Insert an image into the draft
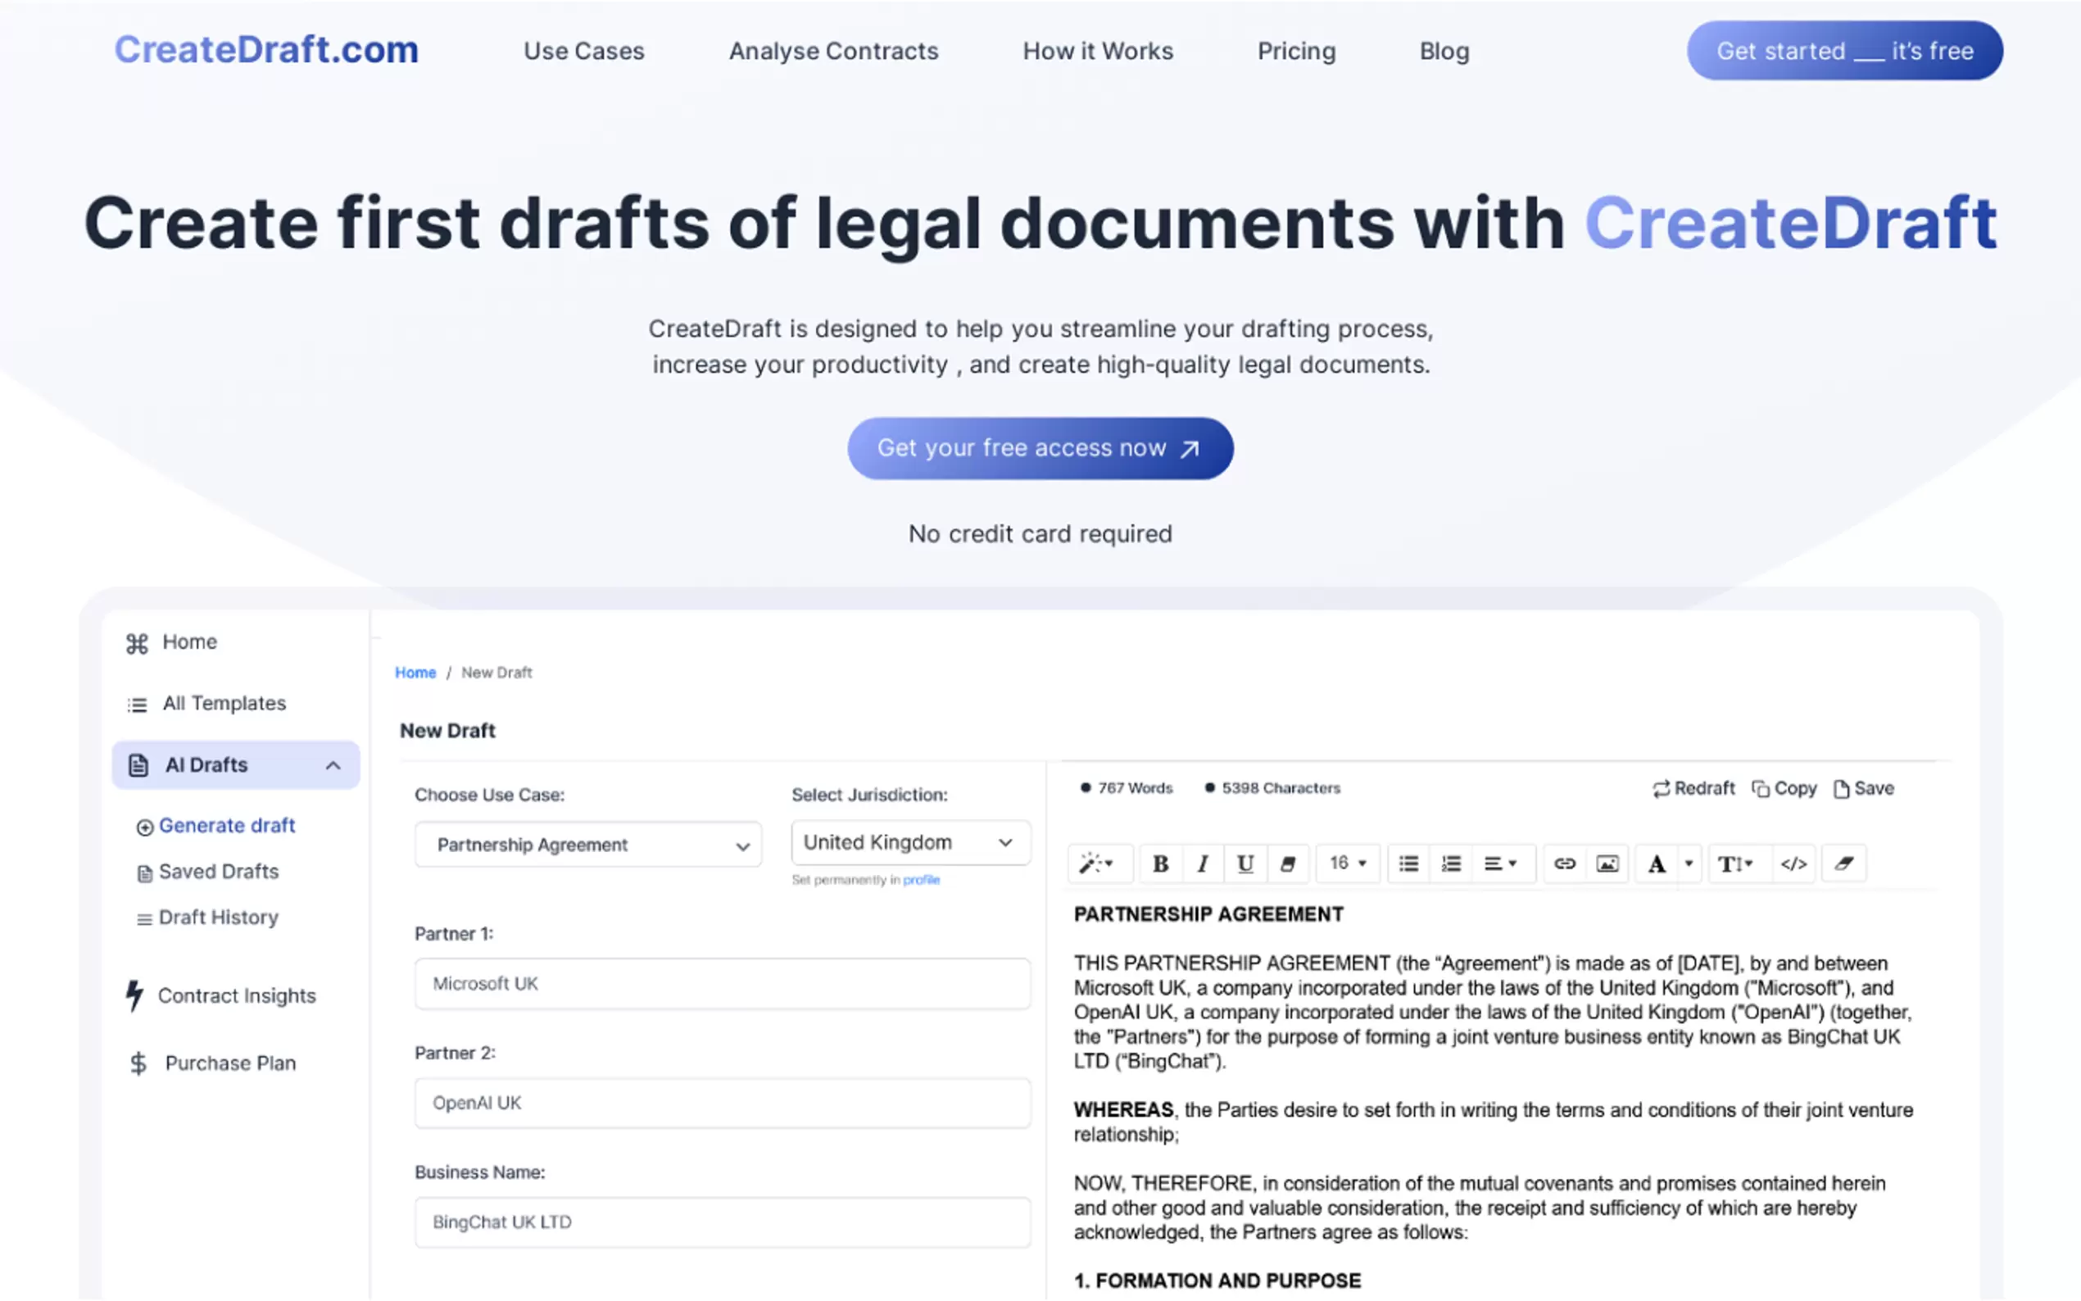This screenshot has width=2081, height=1301. (x=1609, y=864)
